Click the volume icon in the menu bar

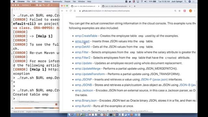[x=146, y=1]
